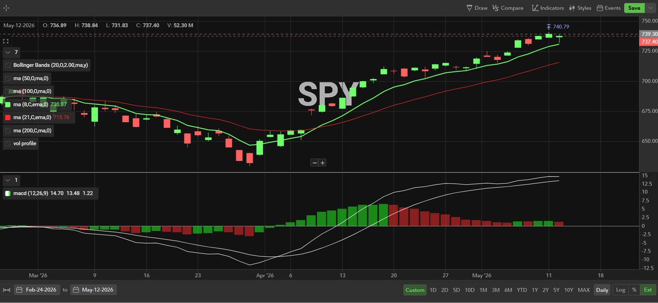Select the 5D time range
This screenshot has height=303, width=658.
coord(456,290)
